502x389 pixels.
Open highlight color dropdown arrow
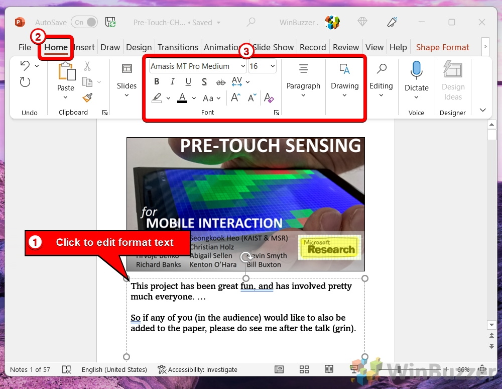(168, 99)
